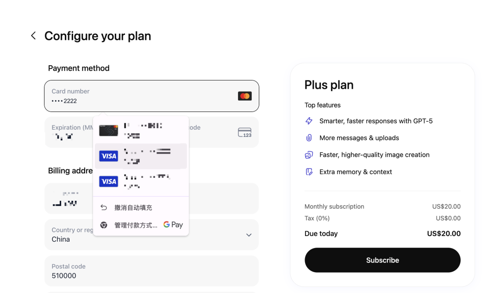Click the Google Pay logo in popup
Screen dimensions: 500x293
(173, 225)
